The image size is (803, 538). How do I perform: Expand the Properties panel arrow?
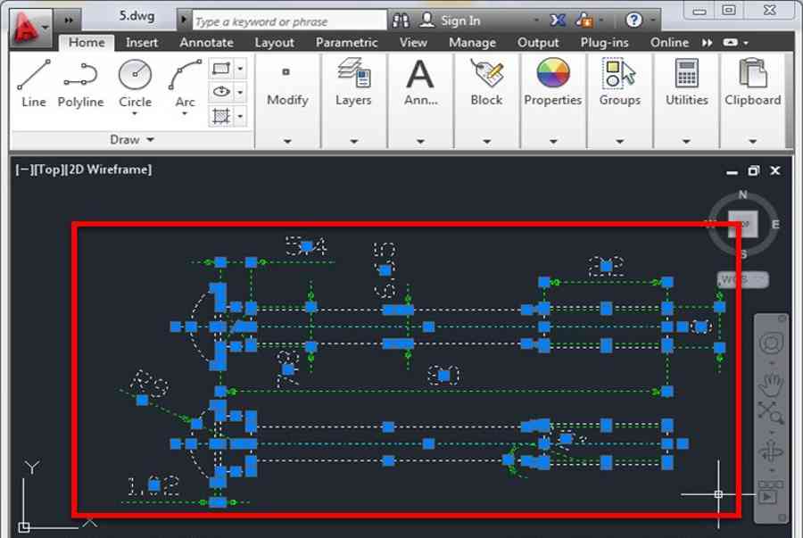(553, 141)
